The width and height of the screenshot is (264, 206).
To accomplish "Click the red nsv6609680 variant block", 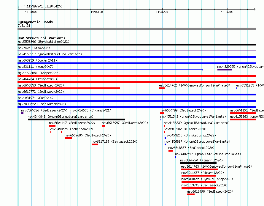I will [68, 138].
